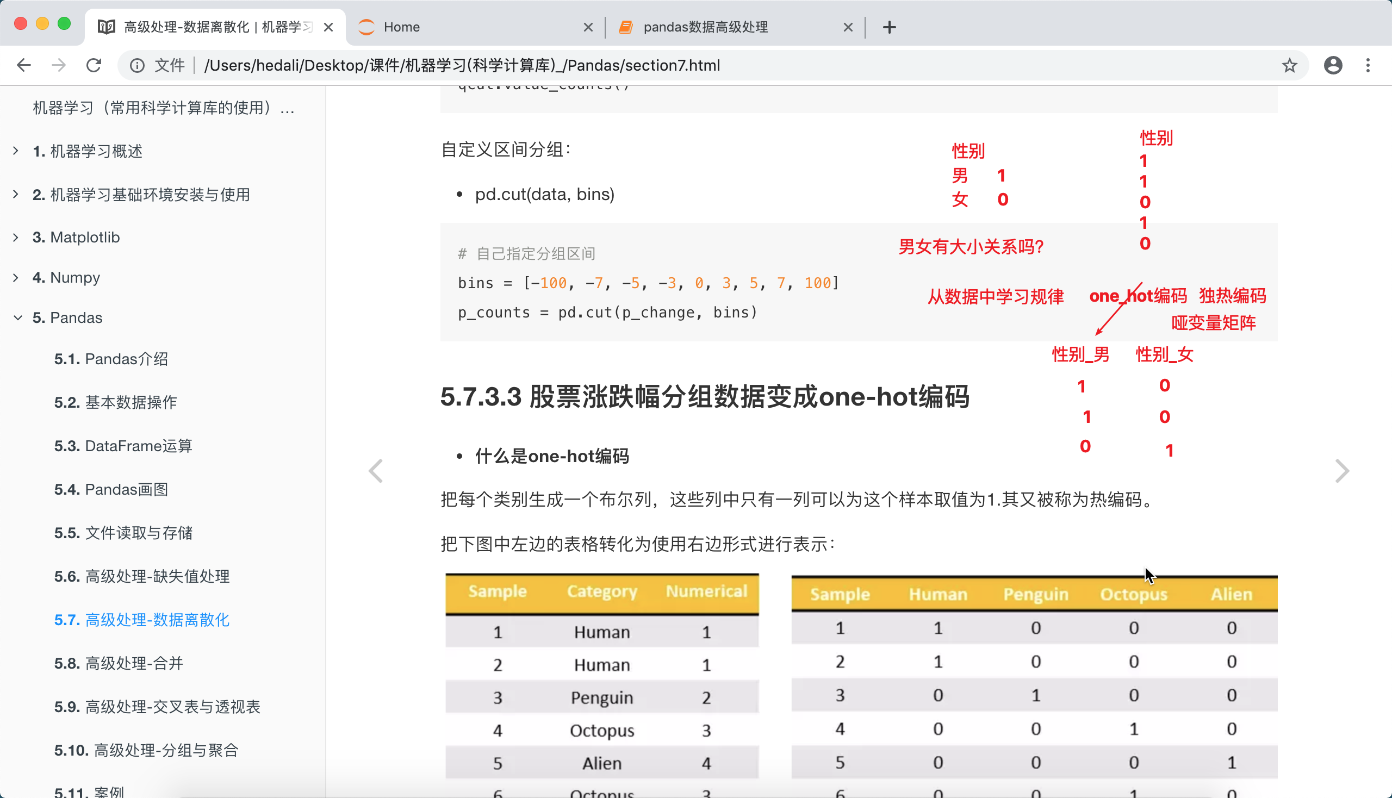
Task: Open a new browser tab
Action: pyautogui.click(x=889, y=27)
